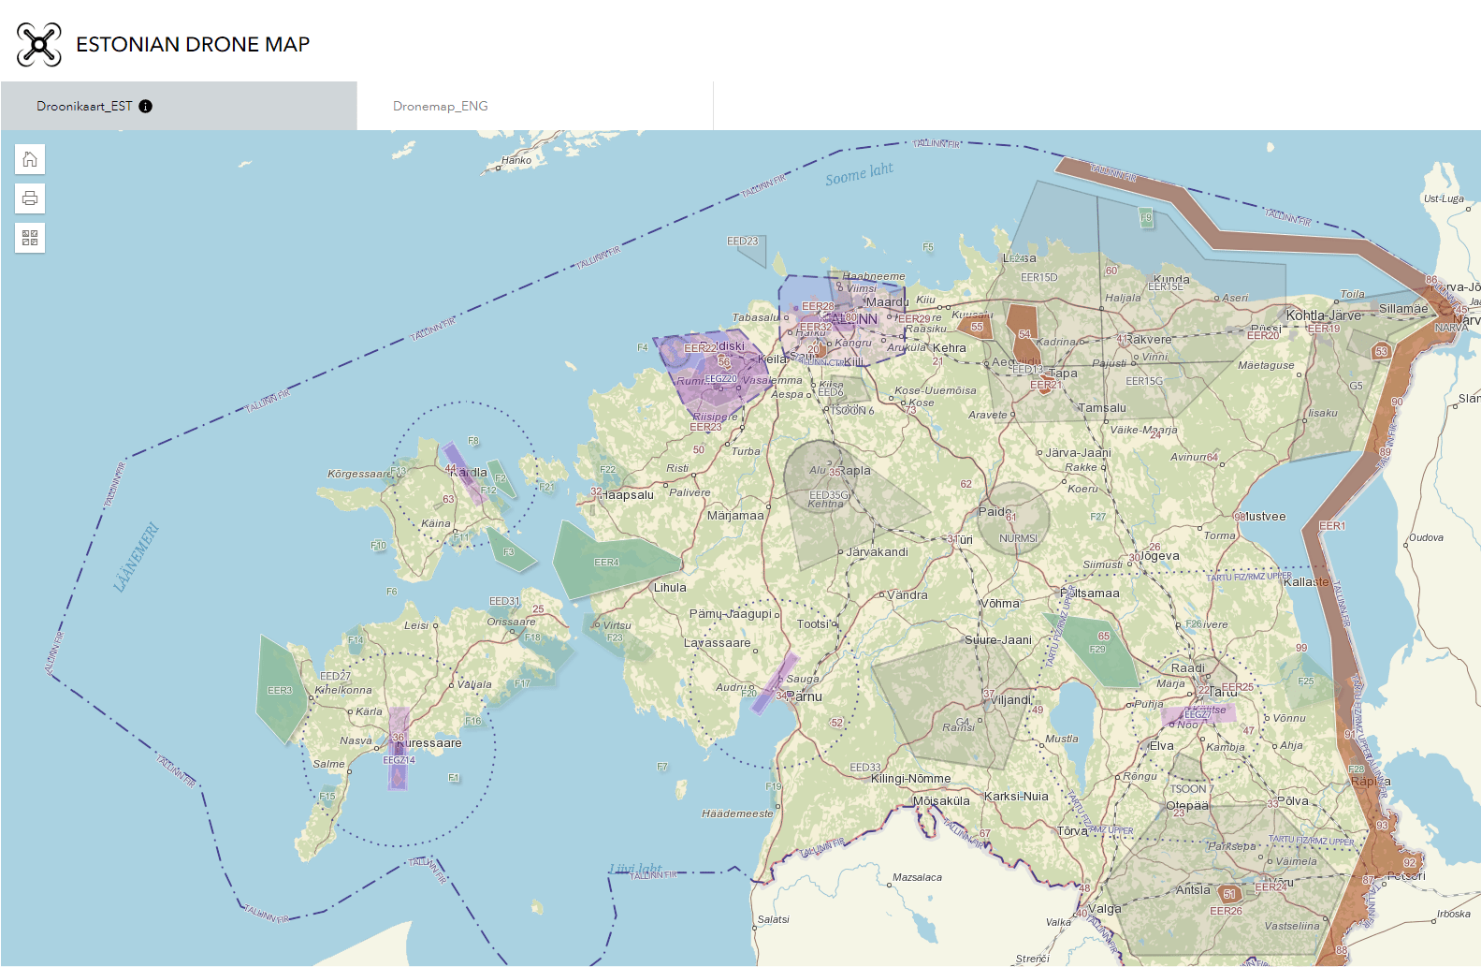Click the Kohtla-Järve city label
Screen dimensions: 1481x967
(x=1325, y=315)
